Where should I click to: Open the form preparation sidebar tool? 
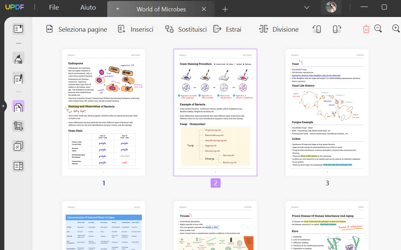tap(18, 166)
